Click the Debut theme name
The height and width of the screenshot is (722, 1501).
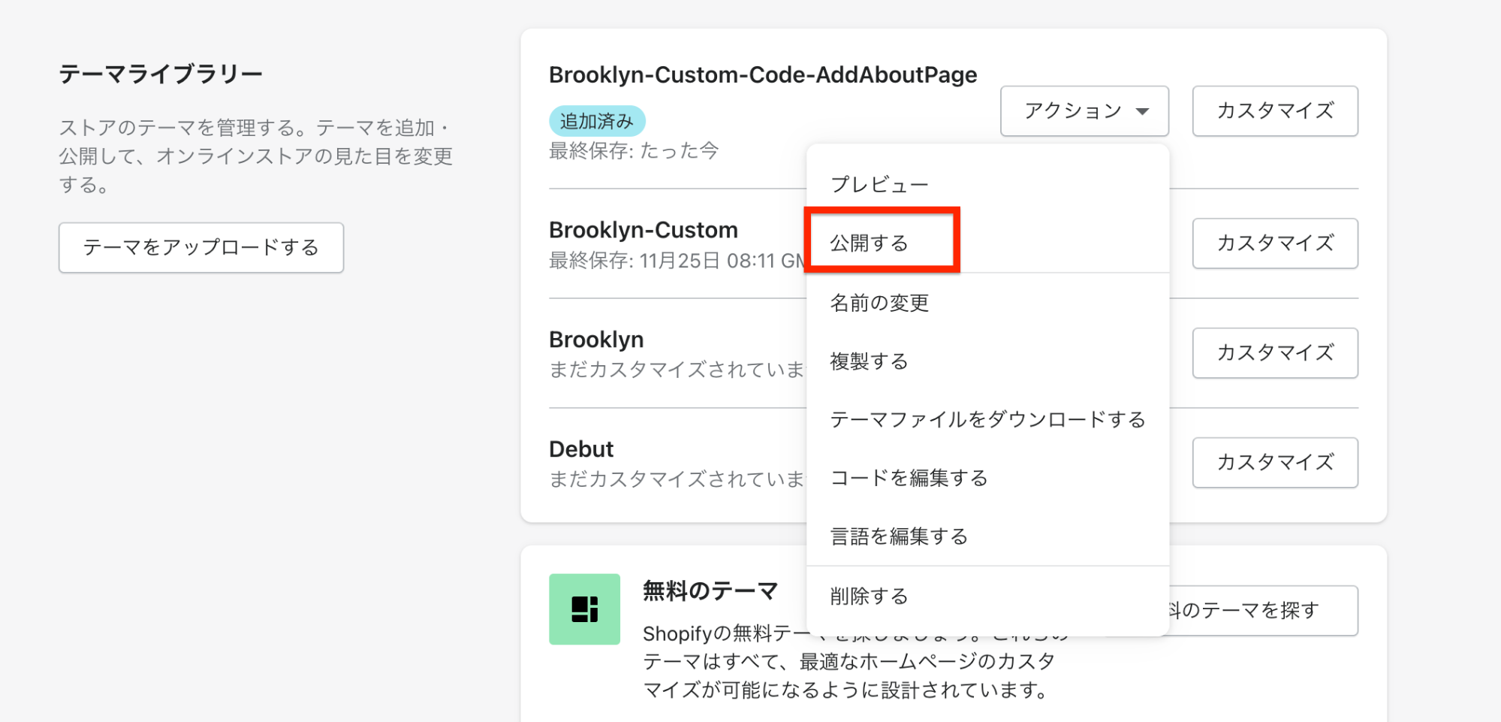581,449
